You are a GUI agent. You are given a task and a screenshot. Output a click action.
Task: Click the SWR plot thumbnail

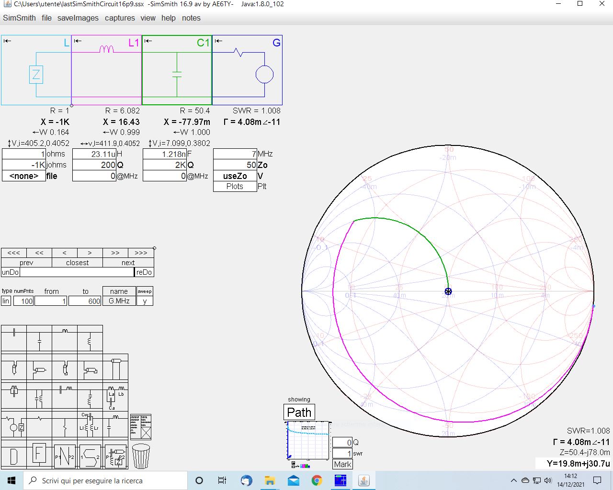pos(308,441)
